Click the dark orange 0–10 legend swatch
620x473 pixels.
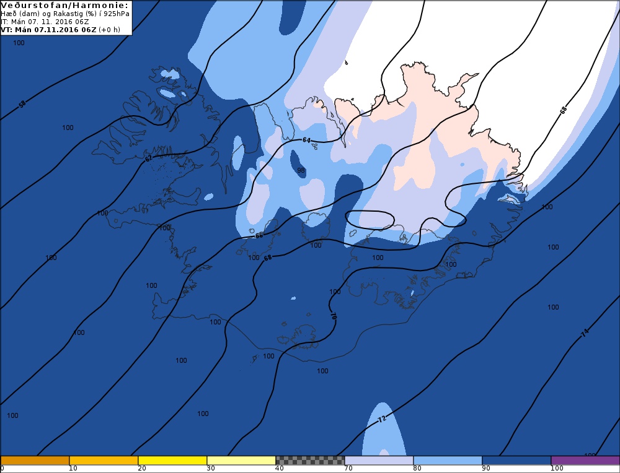click(x=35, y=461)
